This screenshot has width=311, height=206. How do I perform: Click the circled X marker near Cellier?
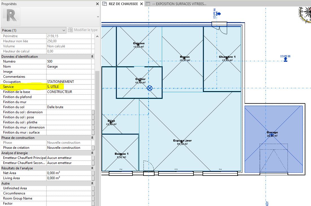tap(150, 88)
